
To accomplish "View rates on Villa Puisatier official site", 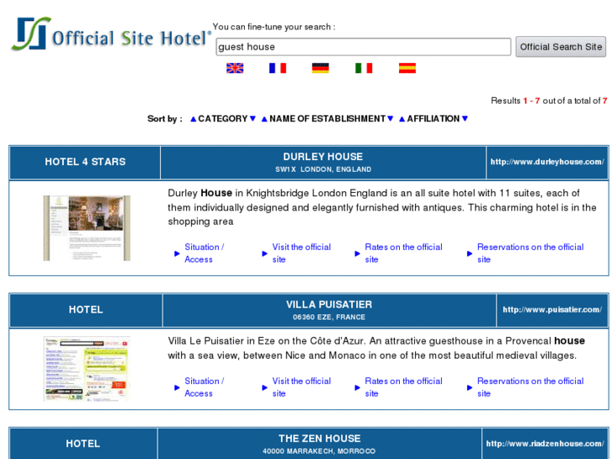I will click(403, 387).
